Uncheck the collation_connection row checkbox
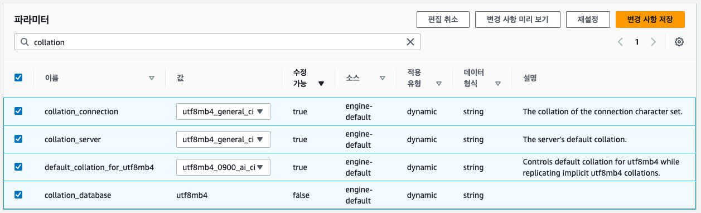The width and height of the screenshot is (701, 213). tap(18, 111)
